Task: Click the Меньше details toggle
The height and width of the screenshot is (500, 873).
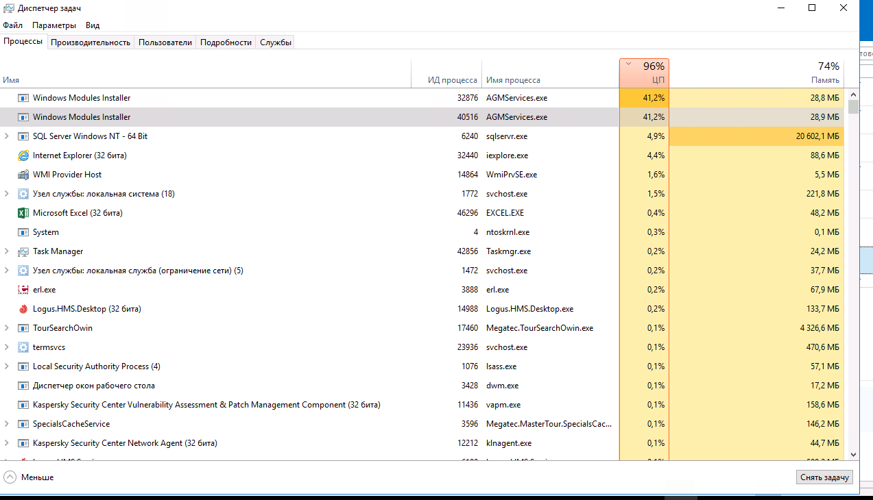Action: click(29, 477)
